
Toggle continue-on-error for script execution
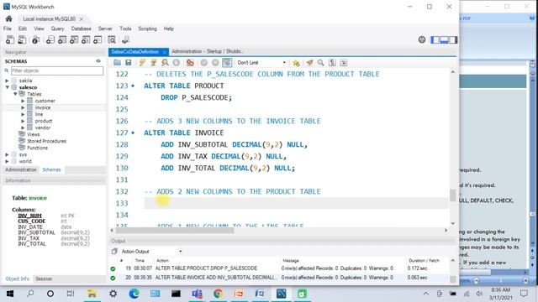click(x=190, y=63)
